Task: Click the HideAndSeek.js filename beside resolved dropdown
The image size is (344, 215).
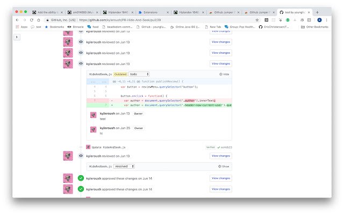Action: pyautogui.click(x=101, y=166)
